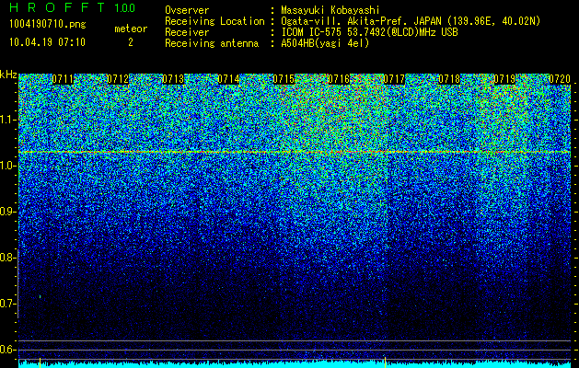Click the 0712 time marker
This screenshot has height=368, width=579.
[x=118, y=79]
